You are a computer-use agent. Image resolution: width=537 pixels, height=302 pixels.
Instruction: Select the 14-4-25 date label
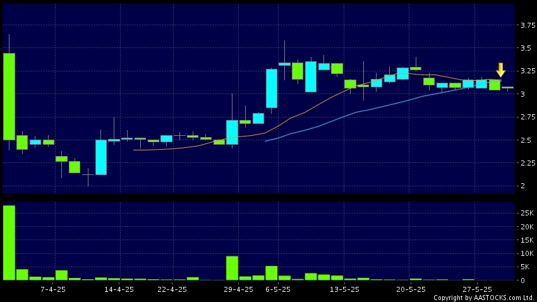click(119, 289)
